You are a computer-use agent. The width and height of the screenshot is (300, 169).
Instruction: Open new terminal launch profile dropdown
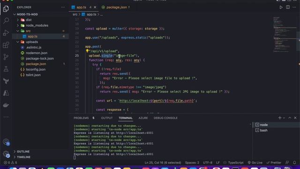(x=284, y=118)
